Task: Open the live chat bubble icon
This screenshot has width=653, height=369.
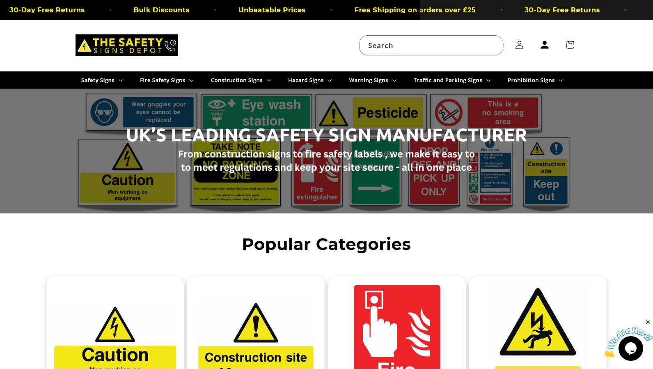Action: coord(631,348)
